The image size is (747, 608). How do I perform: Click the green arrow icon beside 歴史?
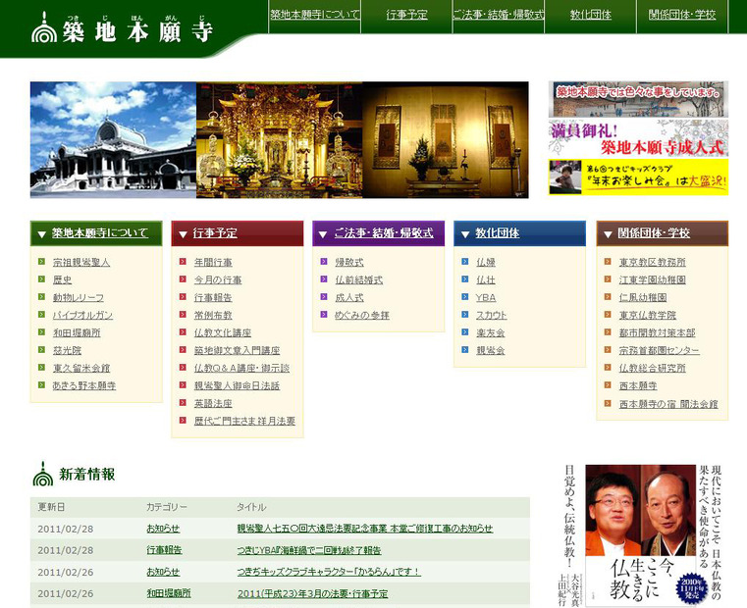41,279
